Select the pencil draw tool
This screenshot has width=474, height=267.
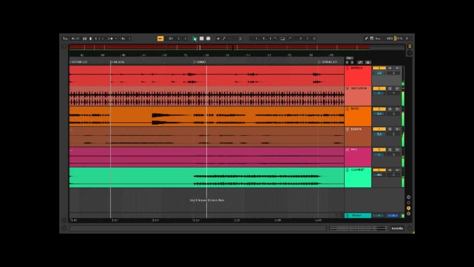(x=366, y=39)
